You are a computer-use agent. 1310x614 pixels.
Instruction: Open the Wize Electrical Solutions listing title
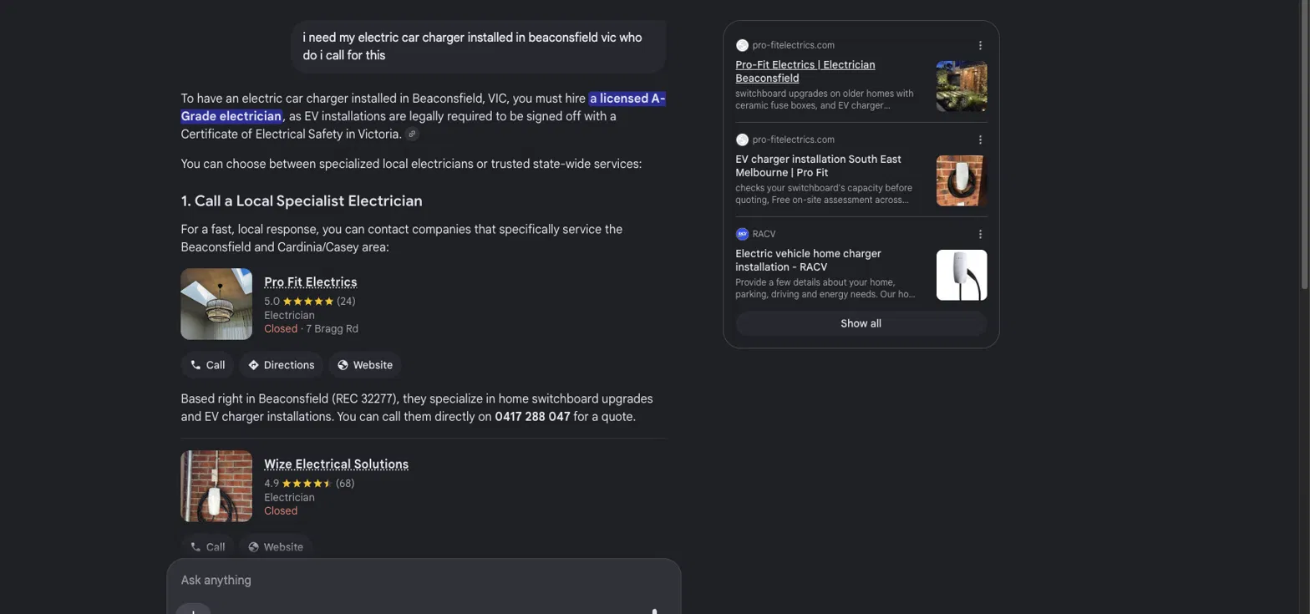pyautogui.click(x=336, y=464)
